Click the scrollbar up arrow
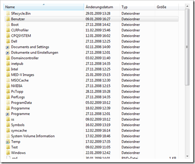The width and height of the screenshot is (195, 164). pyautogui.click(x=187, y=6)
